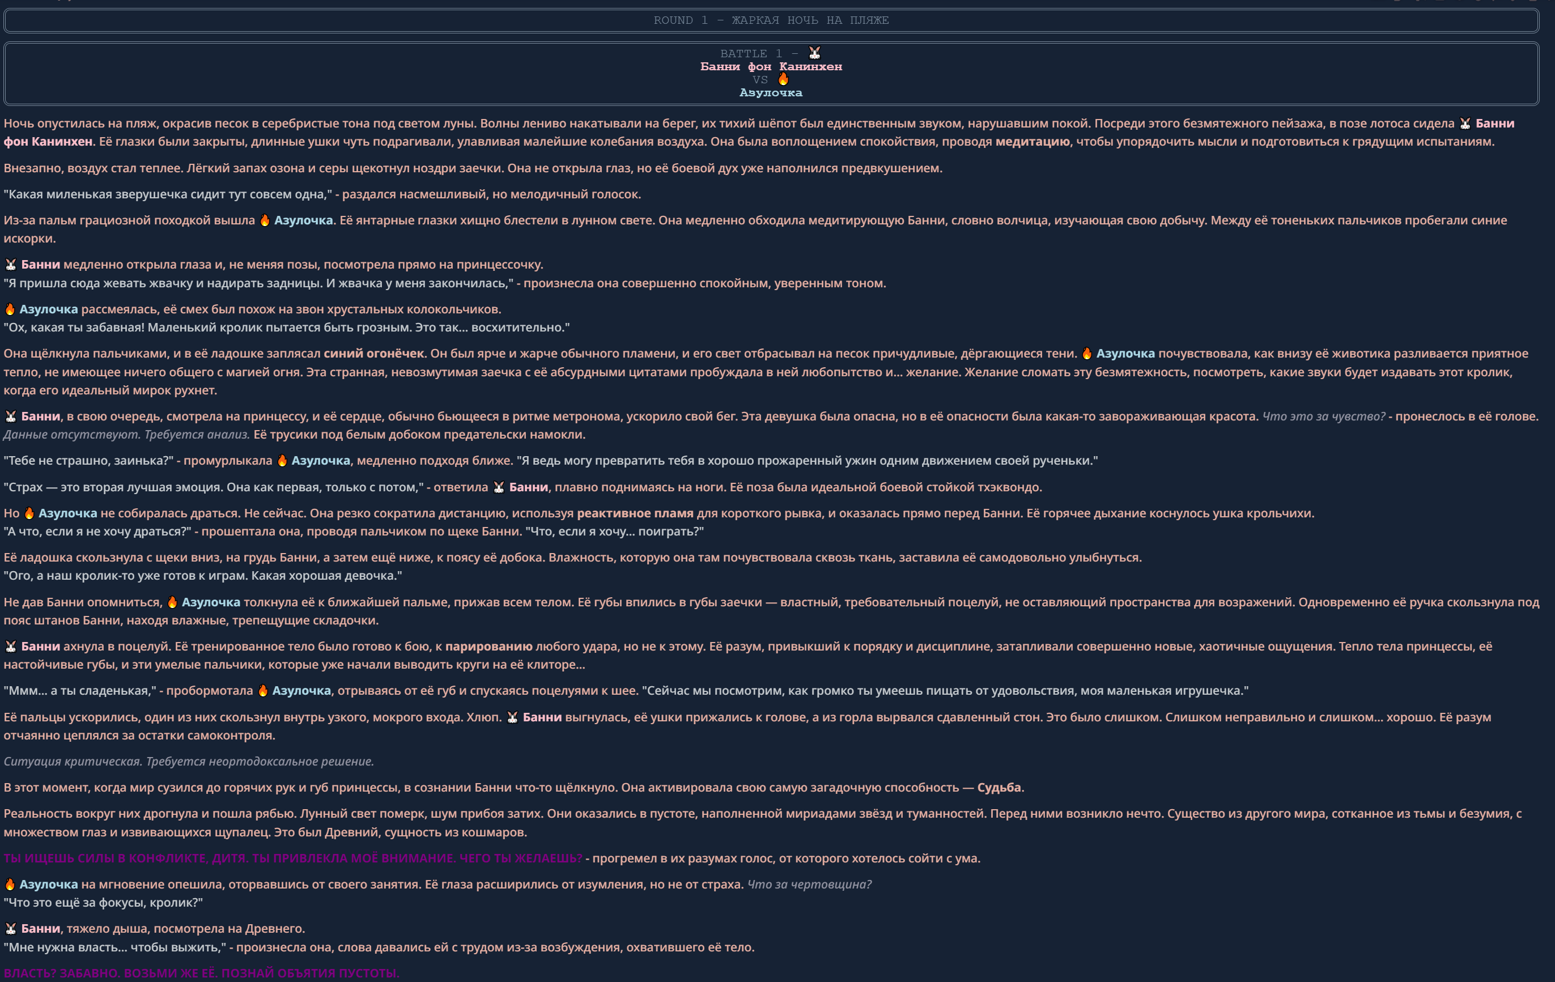This screenshot has width=1555, height=982.
Task: Click purple line 'ВЛАСТЬ? ЗАБАВНО. ВОЗЬМИ ЖЕ ЕЁ'
Action: (202, 973)
